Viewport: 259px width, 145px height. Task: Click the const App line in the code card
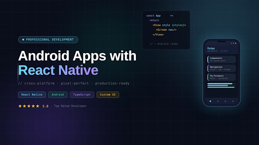point(160,16)
